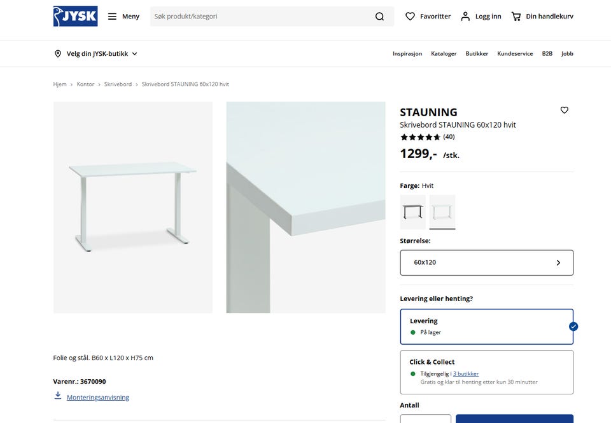Open the desk corner close-up image
611x423 pixels.
(306, 207)
